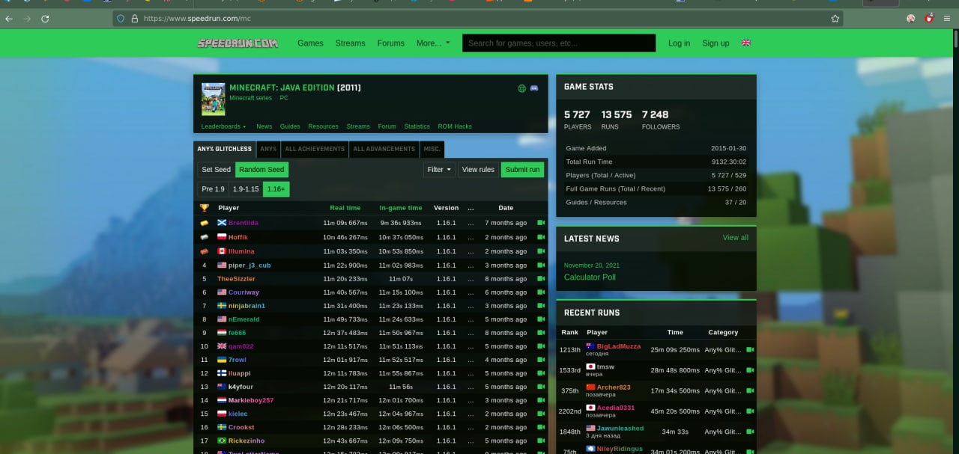The width and height of the screenshot is (959, 454).
Task: Open Games in the top navigation
Action: click(x=310, y=43)
